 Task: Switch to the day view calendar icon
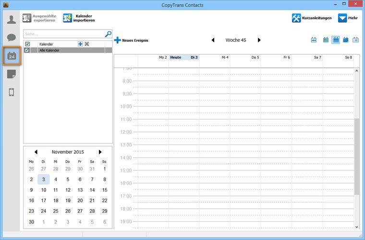[x=346, y=40]
